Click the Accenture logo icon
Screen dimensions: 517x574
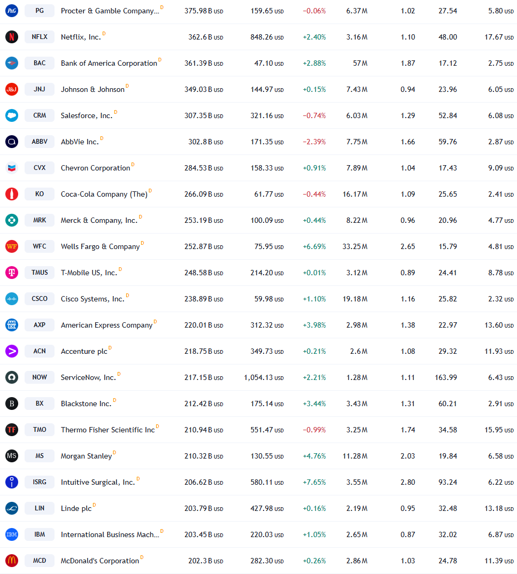pyautogui.click(x=12, y=351)
